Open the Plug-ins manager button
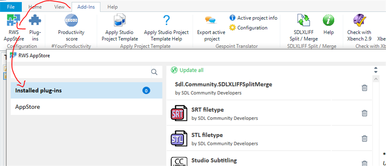The width and height of the screenshot is (386, 166). coord(35,27)
